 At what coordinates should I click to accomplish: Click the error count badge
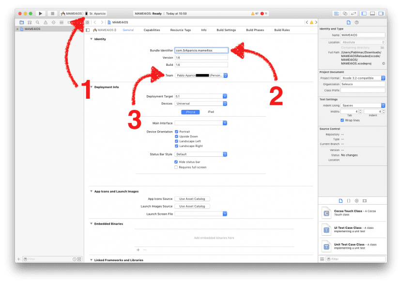click(x=264, y=14)
